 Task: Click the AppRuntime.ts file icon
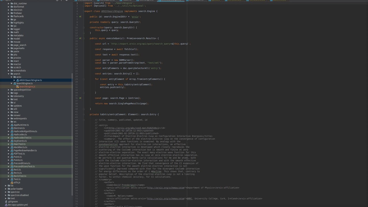[12, 125]
